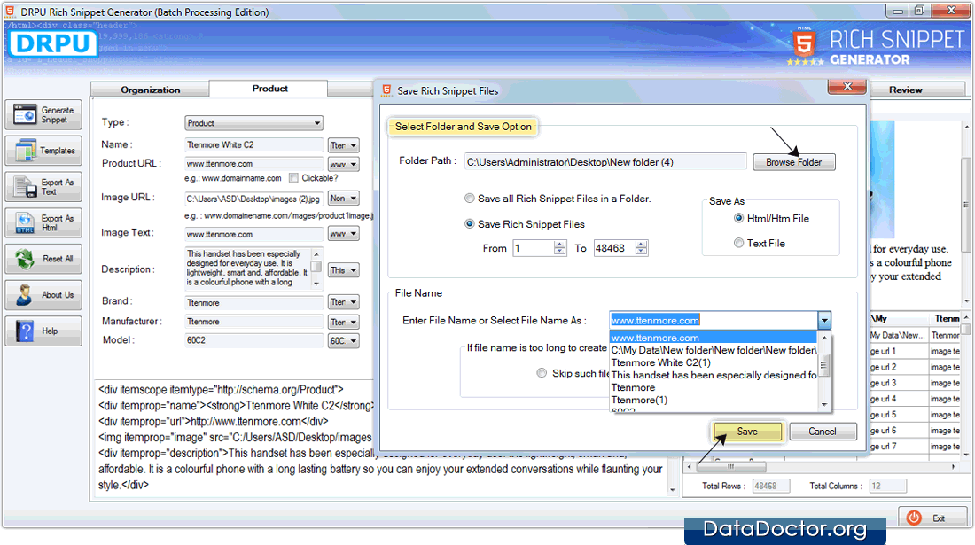Image resolution: width=975 pixels, height=545 pixels.
Task: Open the column dropdown beside Name field
Action: pos(343,145)
